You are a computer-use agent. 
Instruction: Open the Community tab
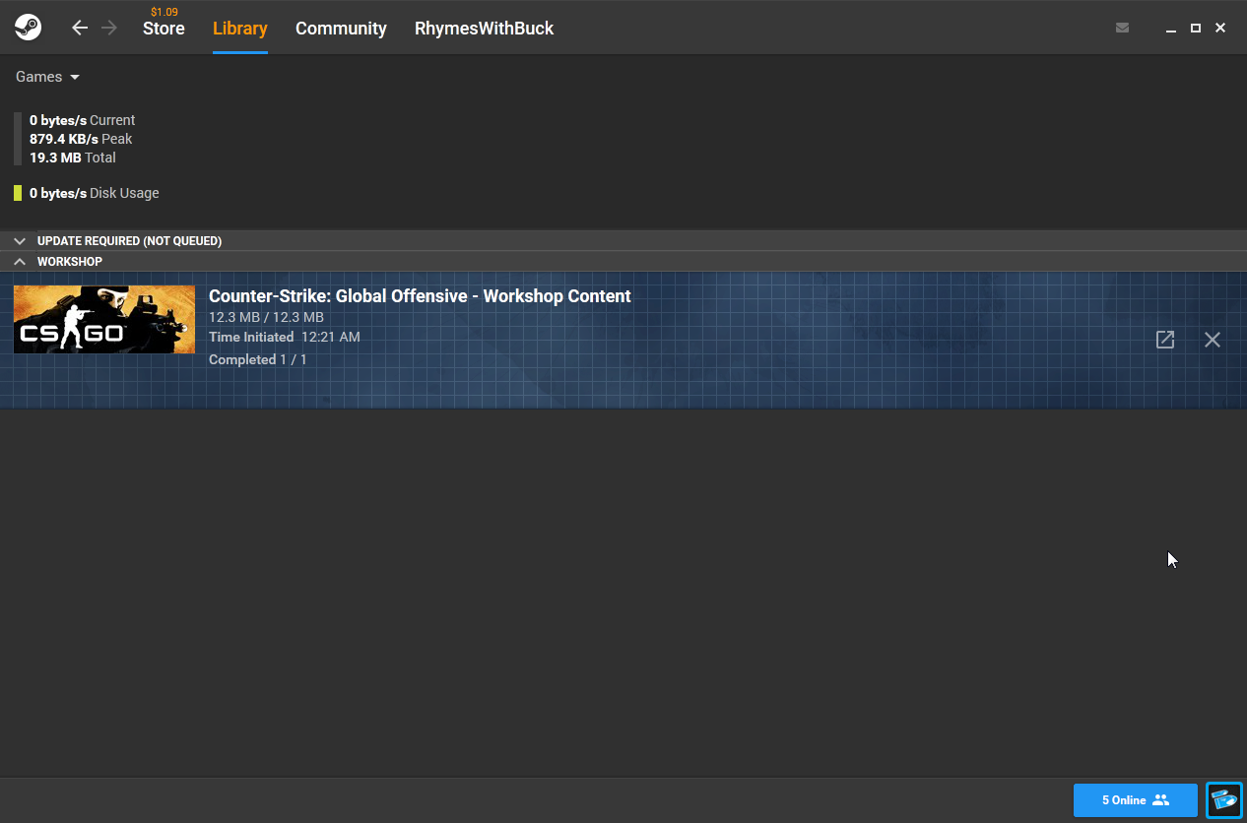pyautogui.click(x=341, y=29)
